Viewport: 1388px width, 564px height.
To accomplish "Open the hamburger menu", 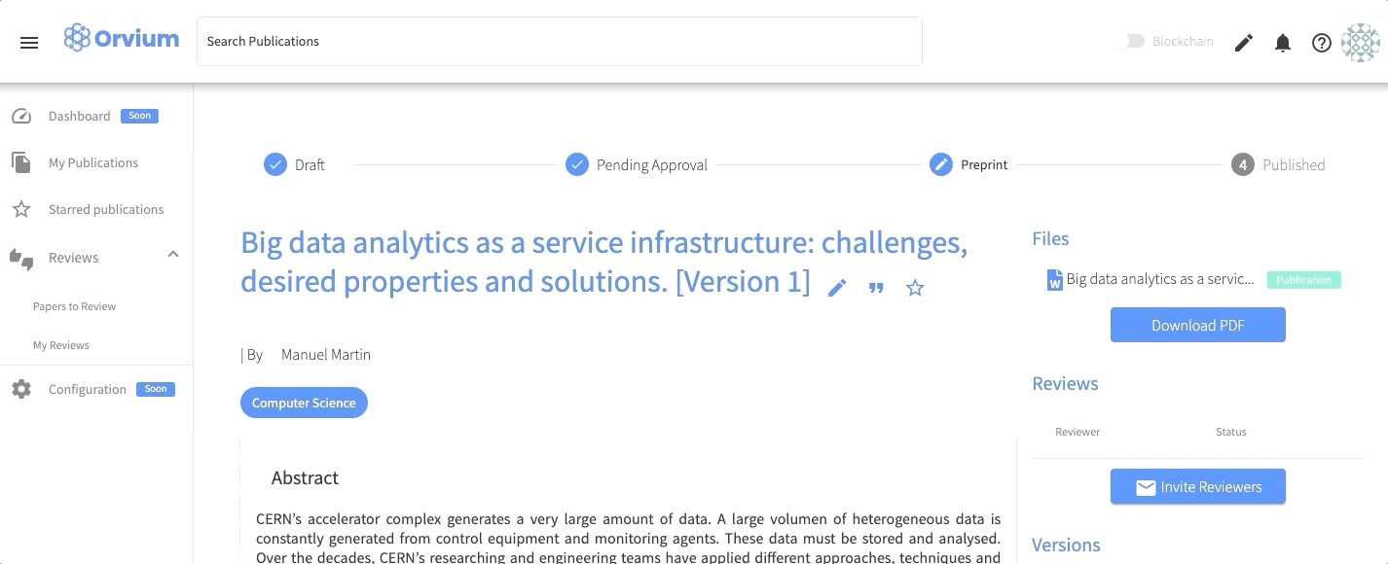I will click(29, 43).
